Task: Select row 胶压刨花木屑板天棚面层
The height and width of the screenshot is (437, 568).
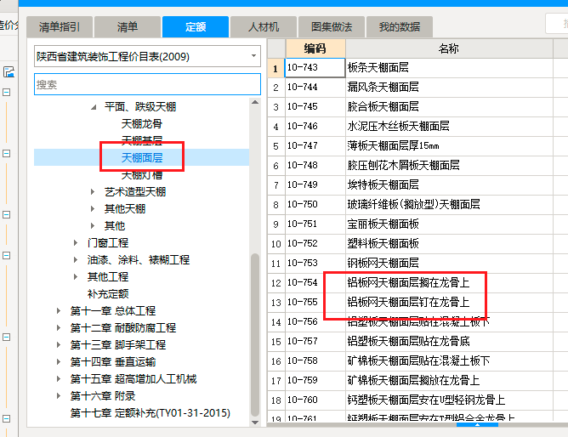Action: [x=449, y=166]
